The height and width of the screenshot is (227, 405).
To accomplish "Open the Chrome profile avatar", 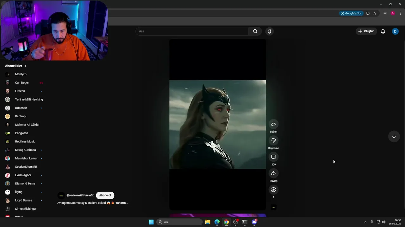I will click(x=393, y=13).
